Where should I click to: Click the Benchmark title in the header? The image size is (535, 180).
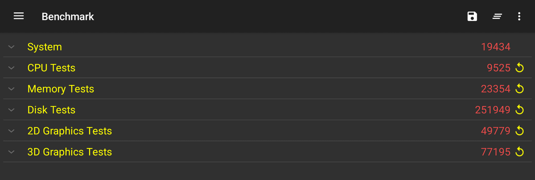pos(68,16)
